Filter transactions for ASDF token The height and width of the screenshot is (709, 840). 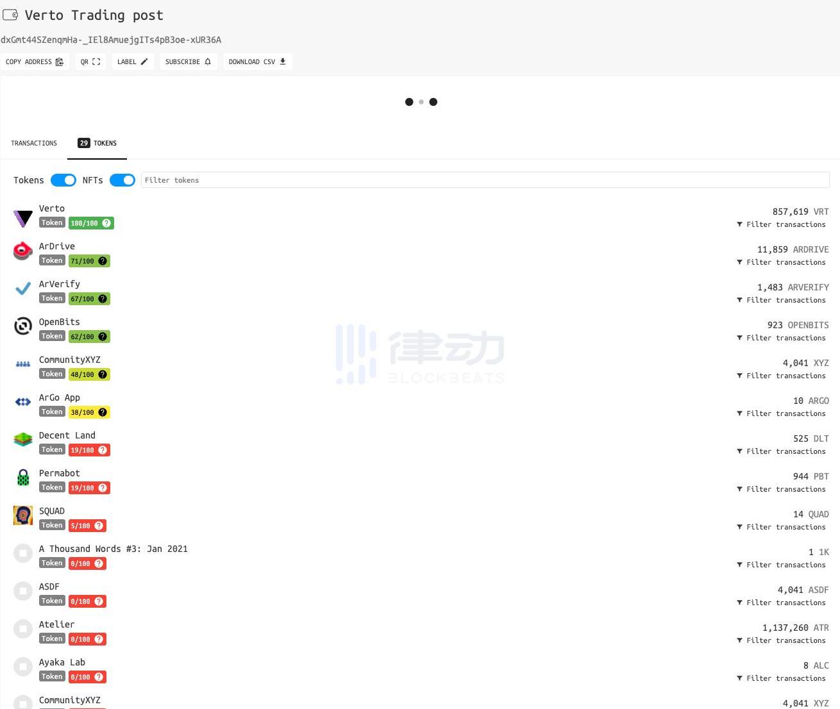pos(781,603)
